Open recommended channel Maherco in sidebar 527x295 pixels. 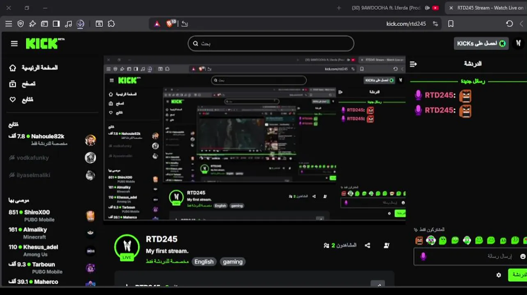(x=52, y=282)
